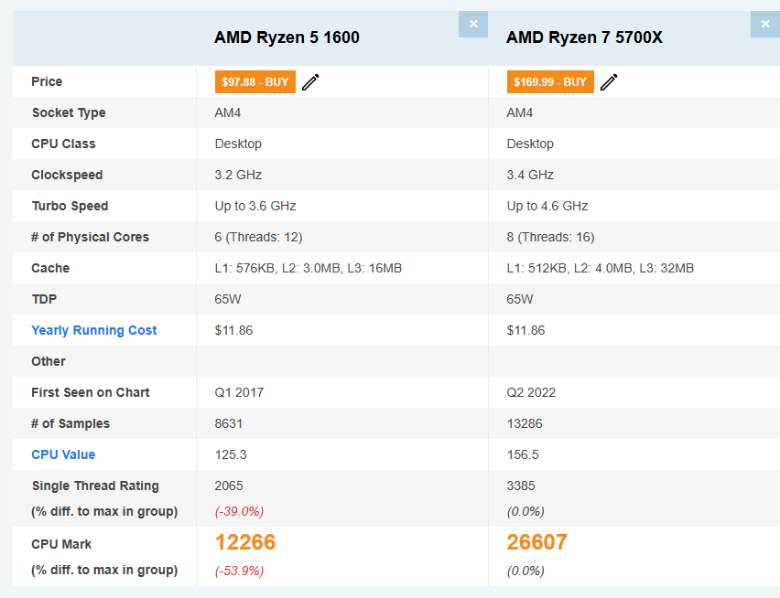Click the Price row label
Image resolution: width=780 pixels, height=598 pixels.
[x=47, y=81]
